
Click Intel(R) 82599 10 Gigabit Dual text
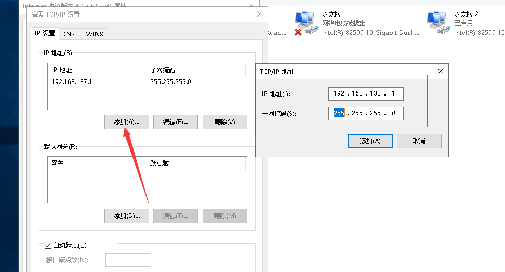[371, 33]
